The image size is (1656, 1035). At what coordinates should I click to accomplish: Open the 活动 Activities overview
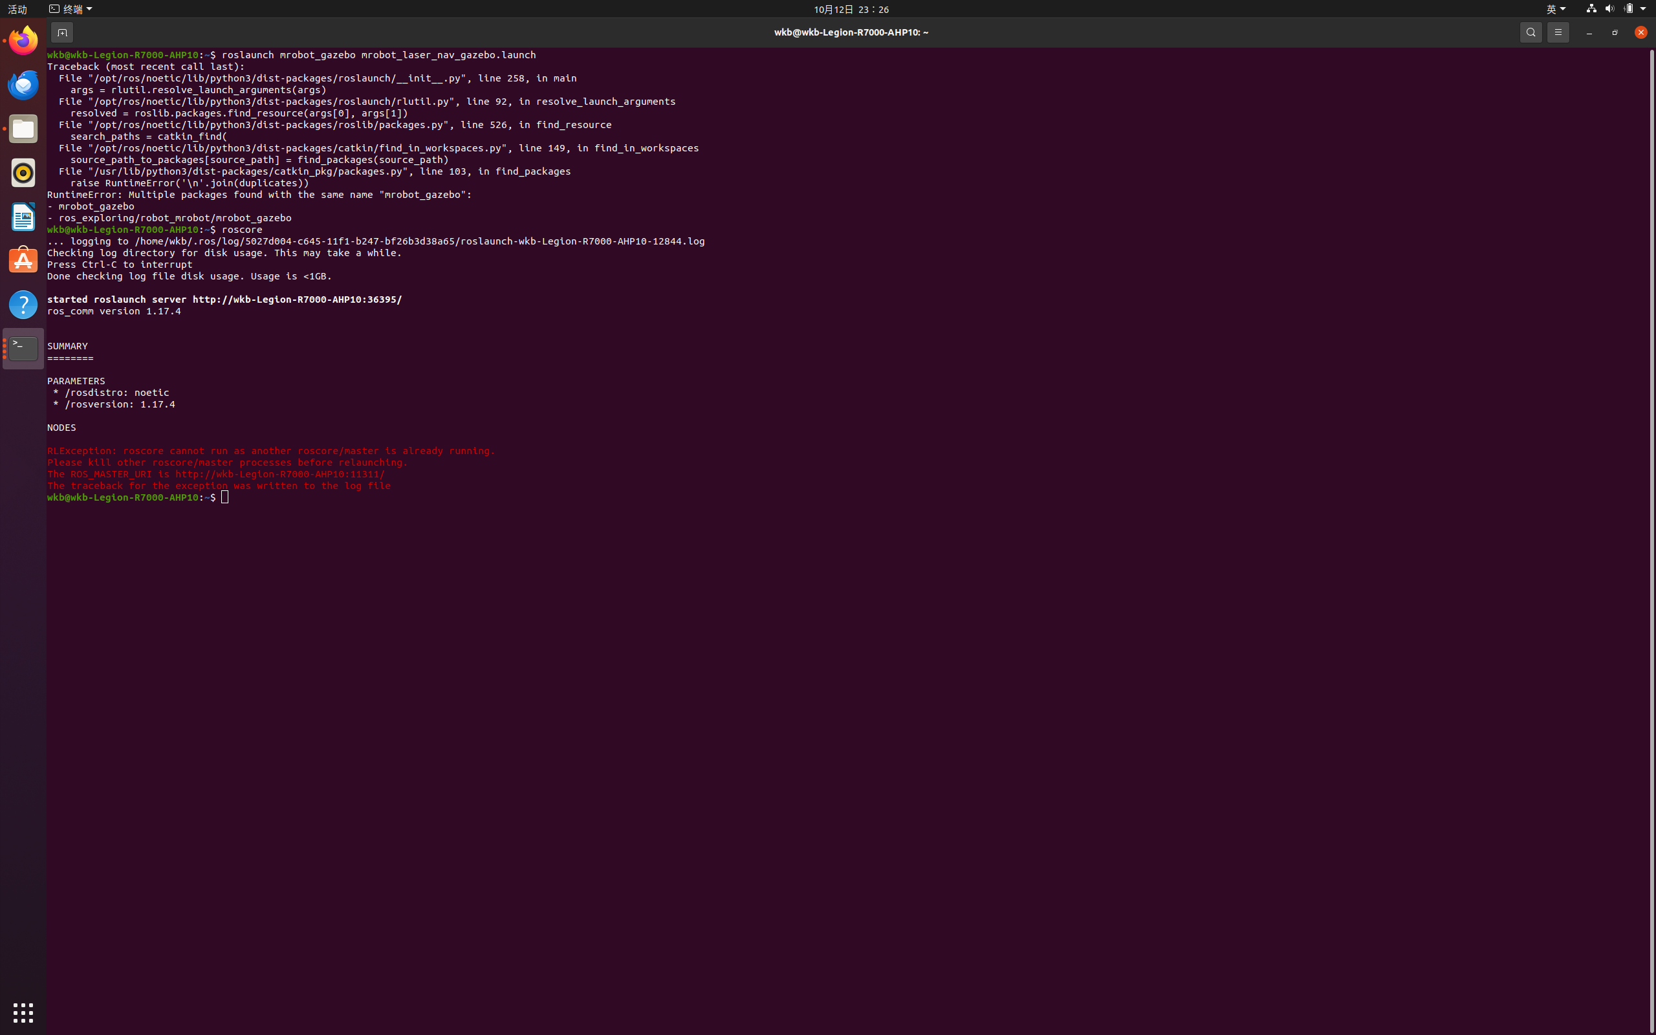pos(17,9)
